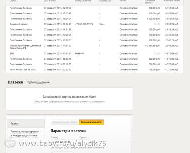This screenshot has height=153, width=190.
Task: Open Роуминг, междугородная и международная связь
Action: 25,134
